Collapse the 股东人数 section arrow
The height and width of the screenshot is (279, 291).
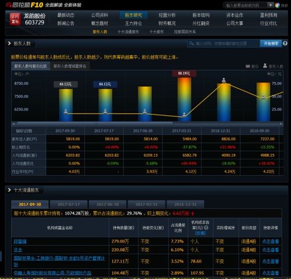(x=9, y=44)
